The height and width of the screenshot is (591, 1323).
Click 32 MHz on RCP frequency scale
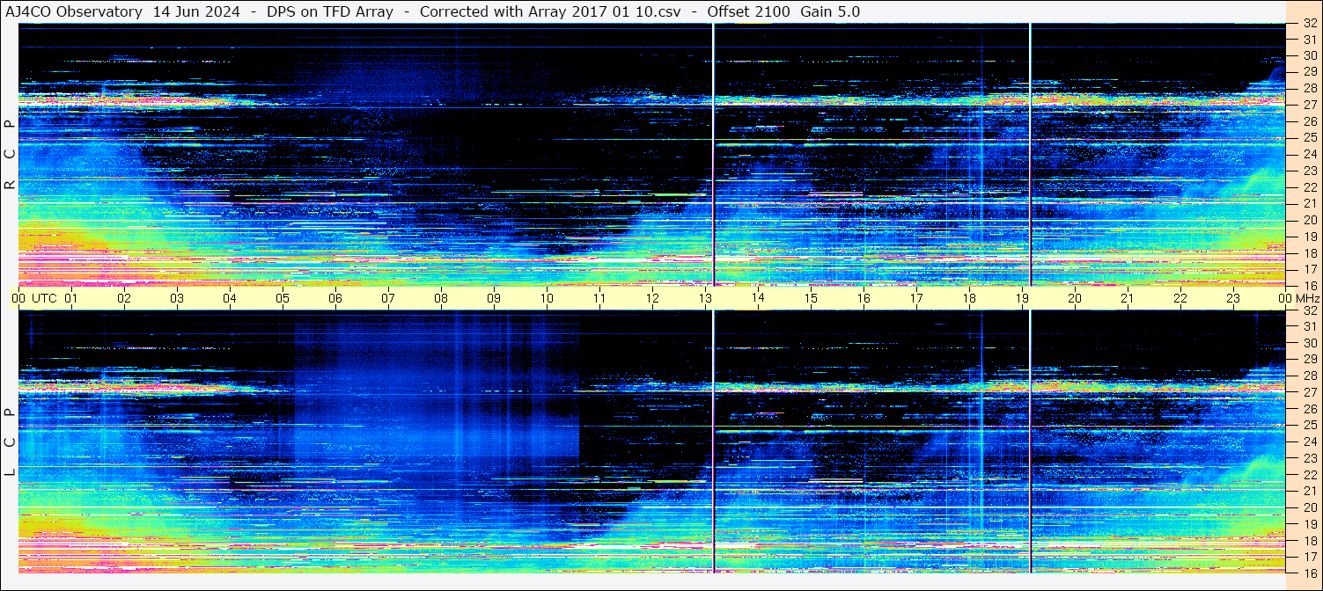tap(1309, 24)
